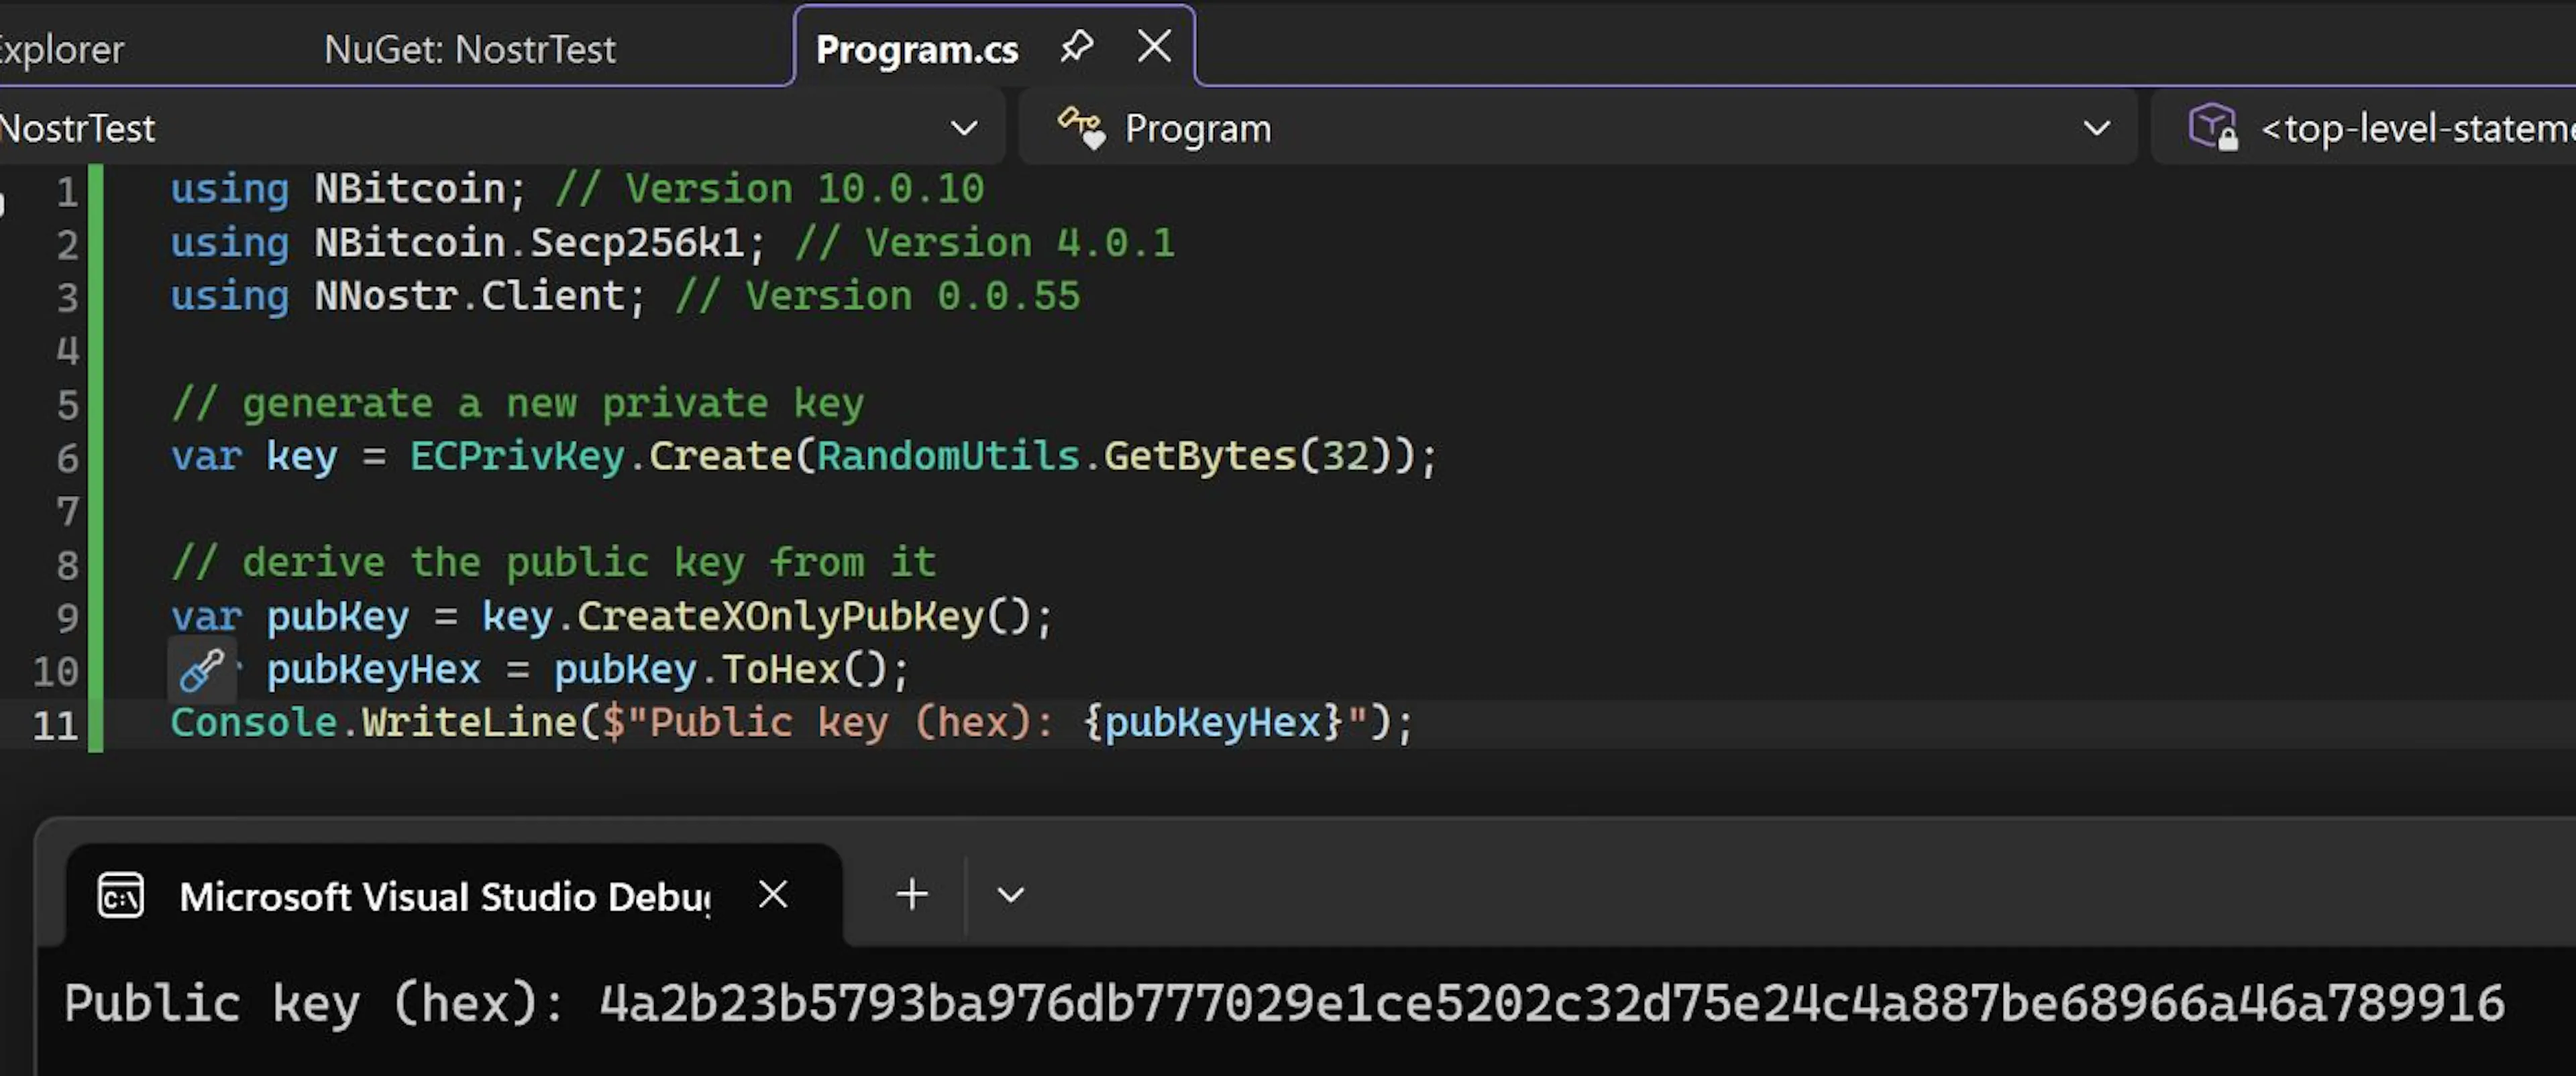Click Console on line 11
The height and width of the screenshot is (1076, 2576).
tap(254, 722)
